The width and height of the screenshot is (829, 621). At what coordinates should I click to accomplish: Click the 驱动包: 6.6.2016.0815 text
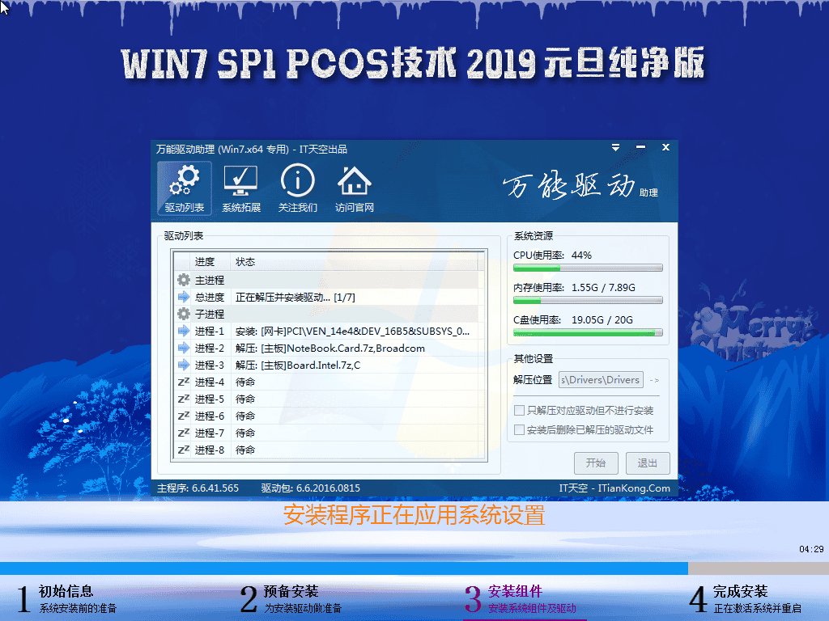310,488
